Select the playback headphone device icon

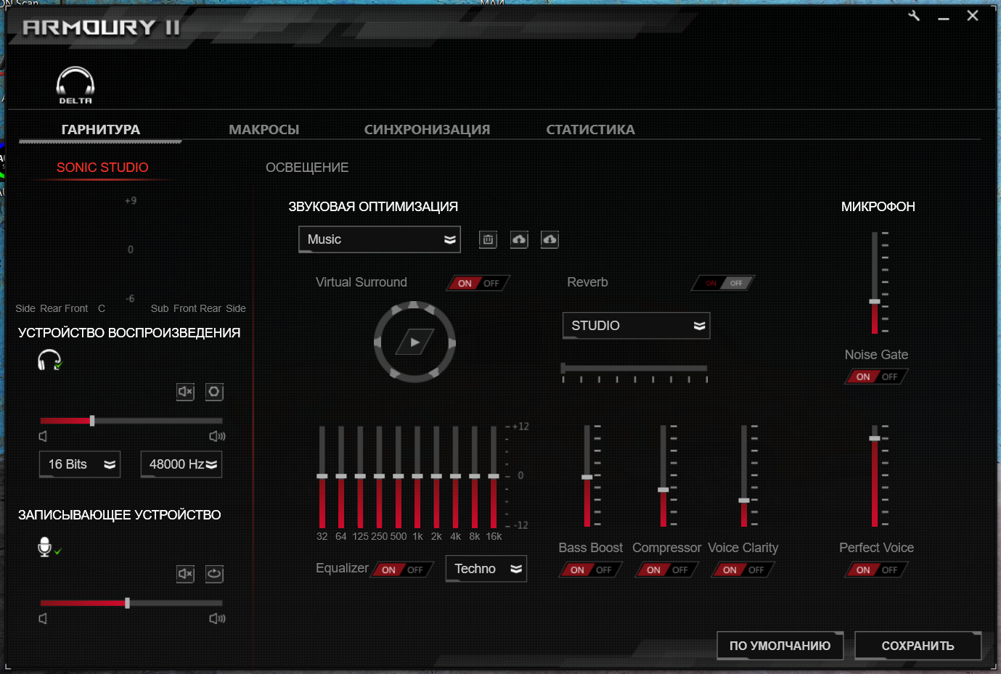[x=49, y=360]
